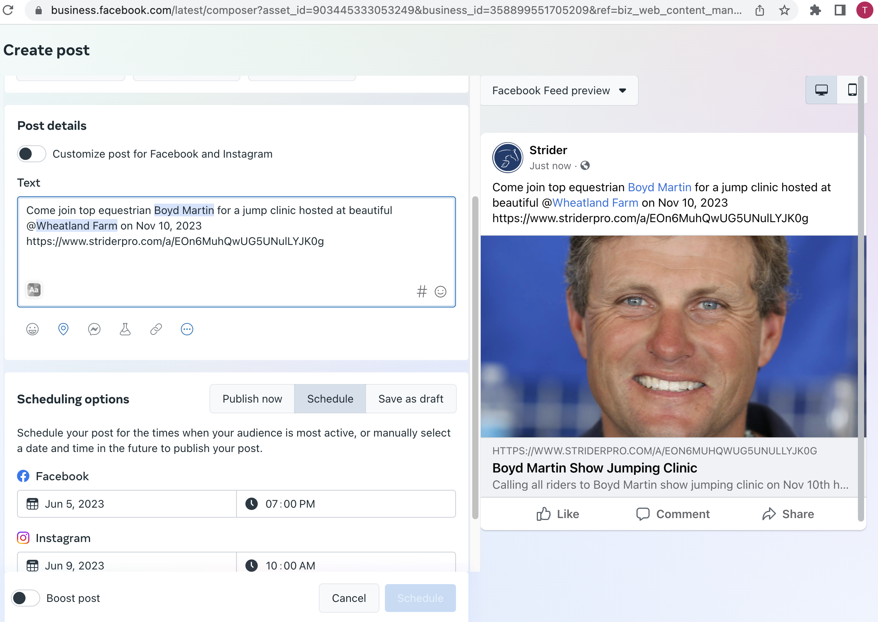Toggle Customize post for Facebook and Instagram
The height and width of the screenshot is (622, 878).
[32, 154]
